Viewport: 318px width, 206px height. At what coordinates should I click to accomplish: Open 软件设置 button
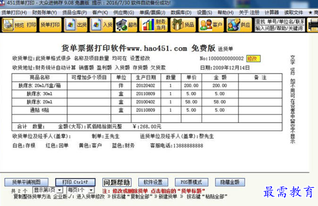153,182
